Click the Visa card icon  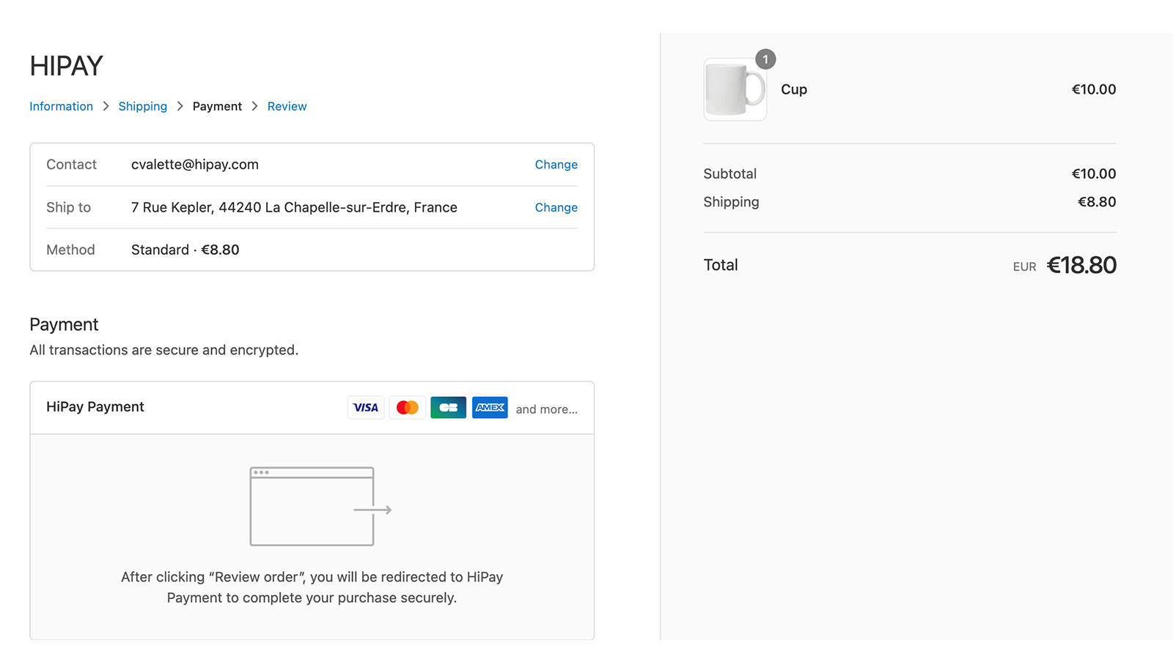(366, 407)
